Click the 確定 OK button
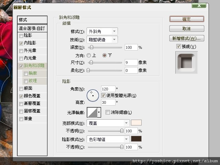220x165 pixels. [x=187, y=19]
